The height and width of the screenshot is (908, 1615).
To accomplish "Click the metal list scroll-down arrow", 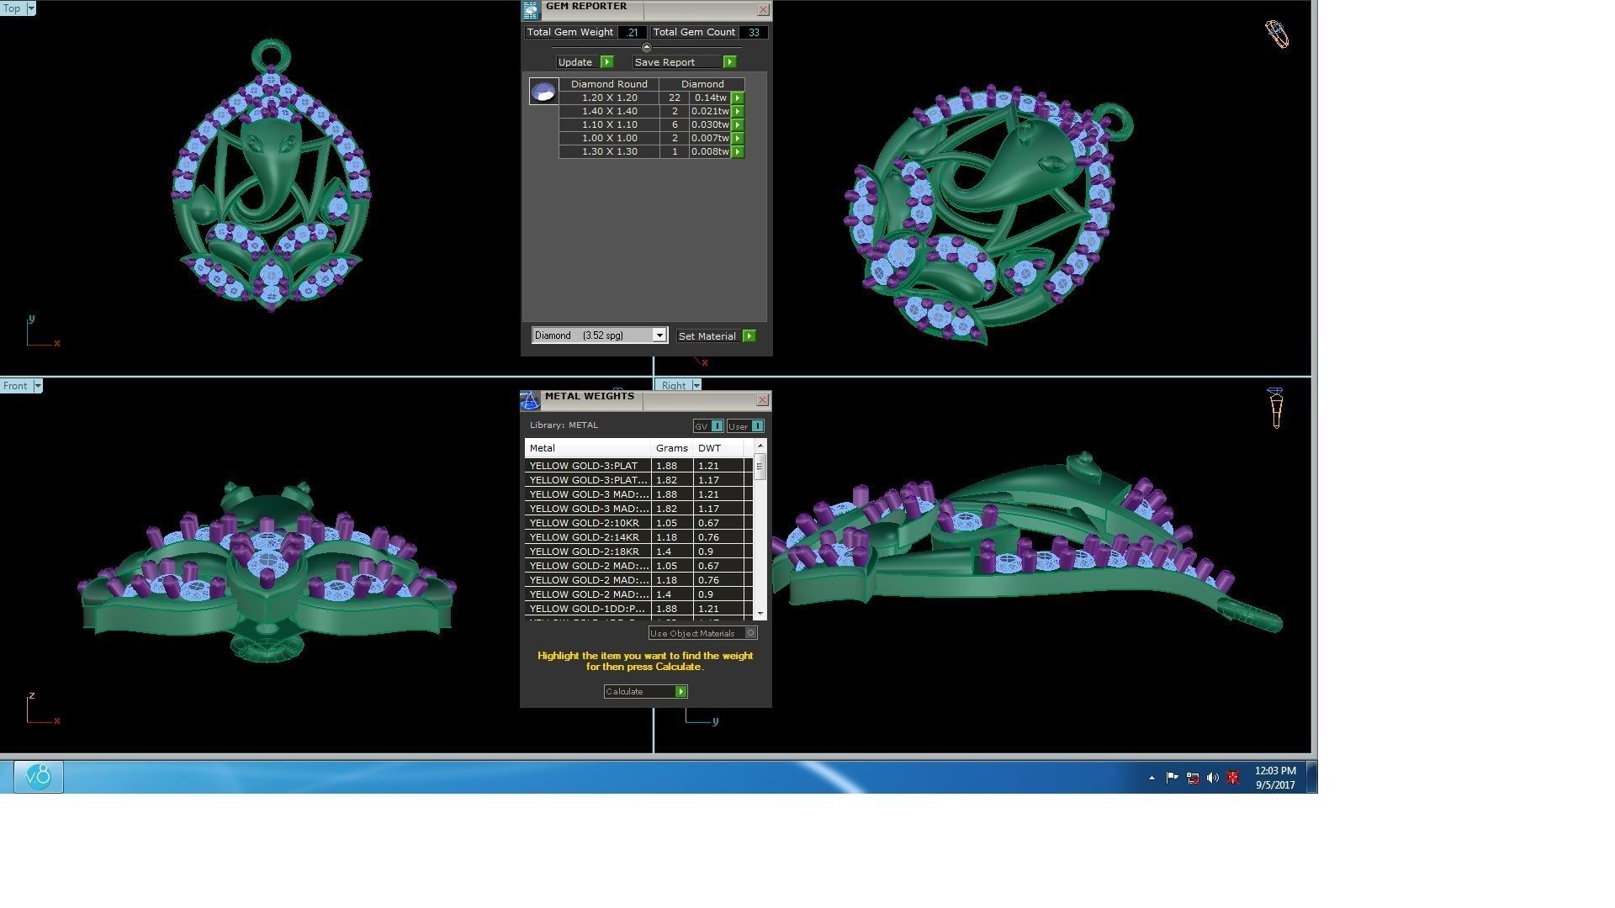I will pyautogui.click(x=760, y=615).
